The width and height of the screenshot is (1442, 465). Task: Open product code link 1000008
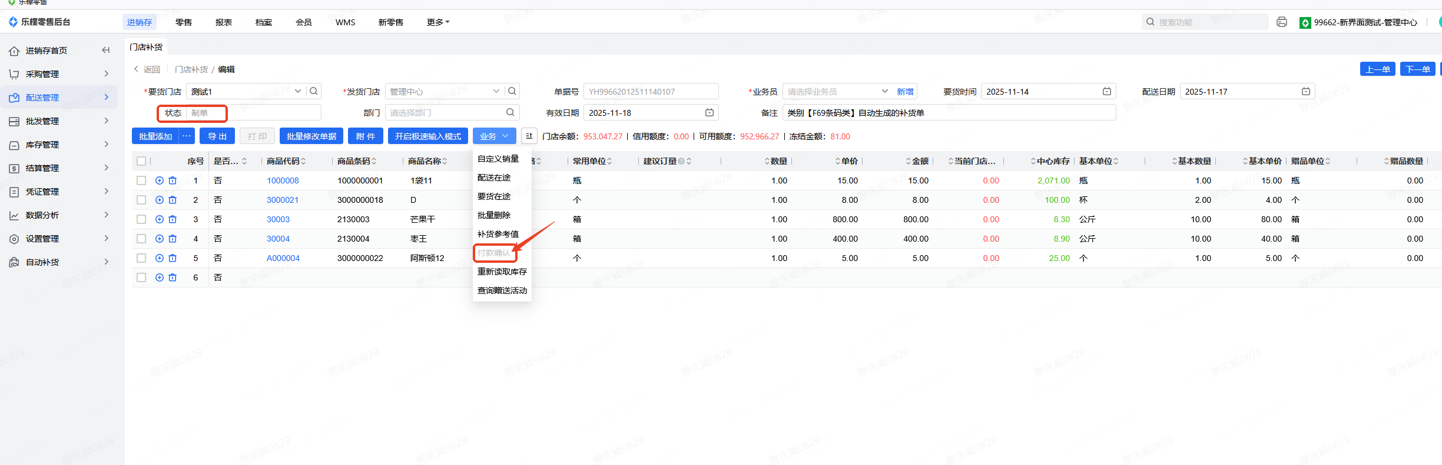(283, 180)
